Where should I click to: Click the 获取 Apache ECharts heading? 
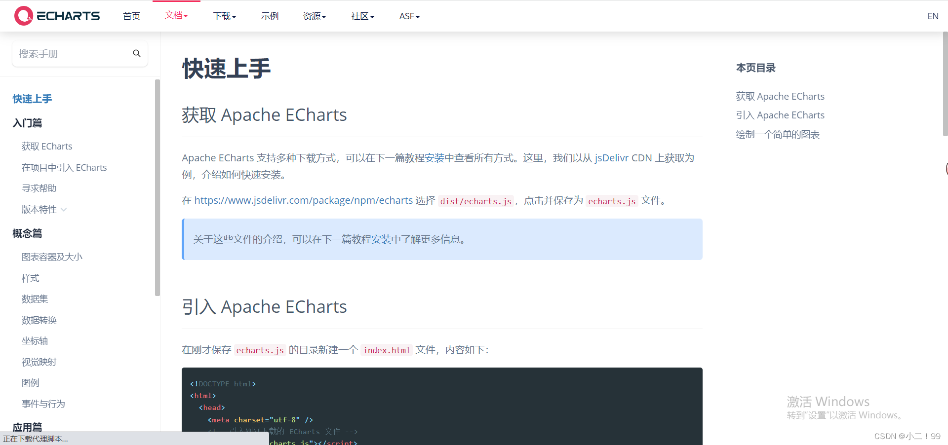tap(264, 115)
